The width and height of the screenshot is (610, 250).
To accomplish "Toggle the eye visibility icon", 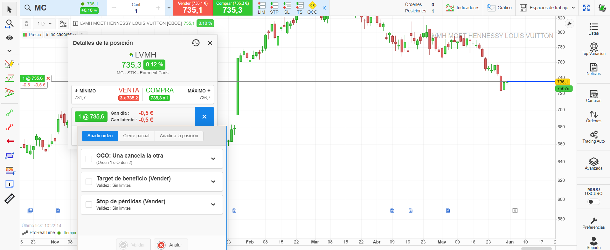I will click(10, 38).
